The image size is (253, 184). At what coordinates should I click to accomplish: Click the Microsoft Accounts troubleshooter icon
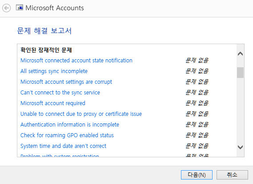tap(20, 8)
